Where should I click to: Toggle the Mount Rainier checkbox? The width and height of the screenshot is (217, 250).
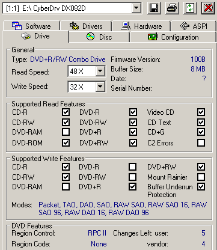pos(201,177)
